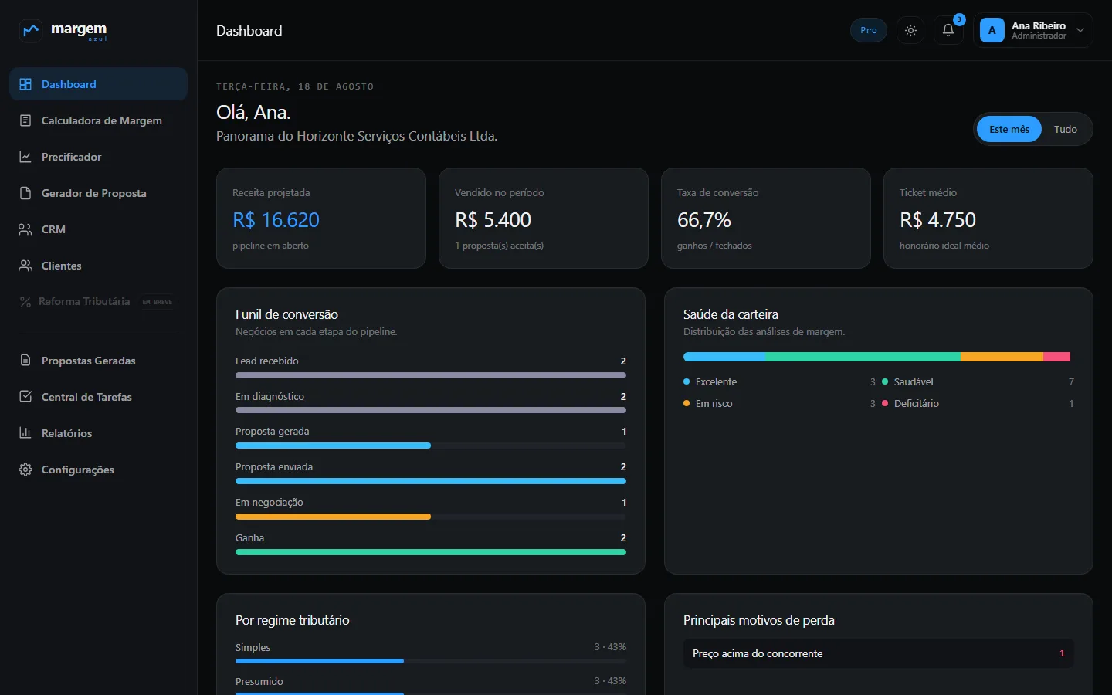Click the Excelente legend entry
This screenshot has width=1112, height=695.
tap(779, 382)
